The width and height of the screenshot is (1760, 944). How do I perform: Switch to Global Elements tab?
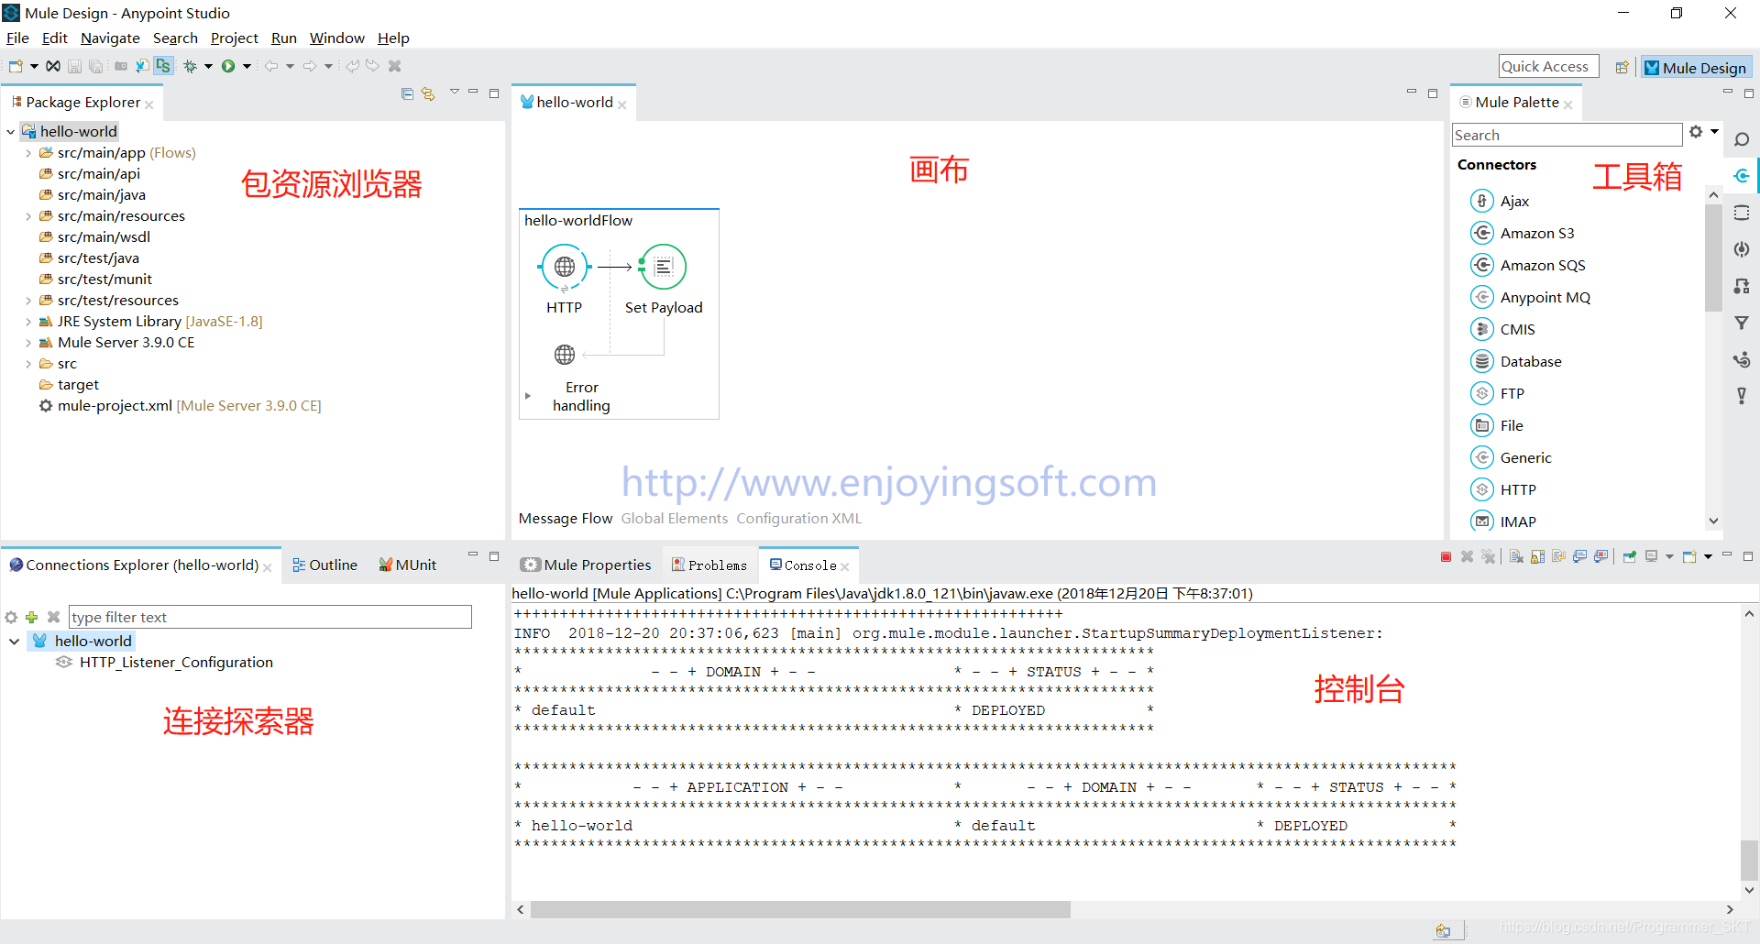675,519
